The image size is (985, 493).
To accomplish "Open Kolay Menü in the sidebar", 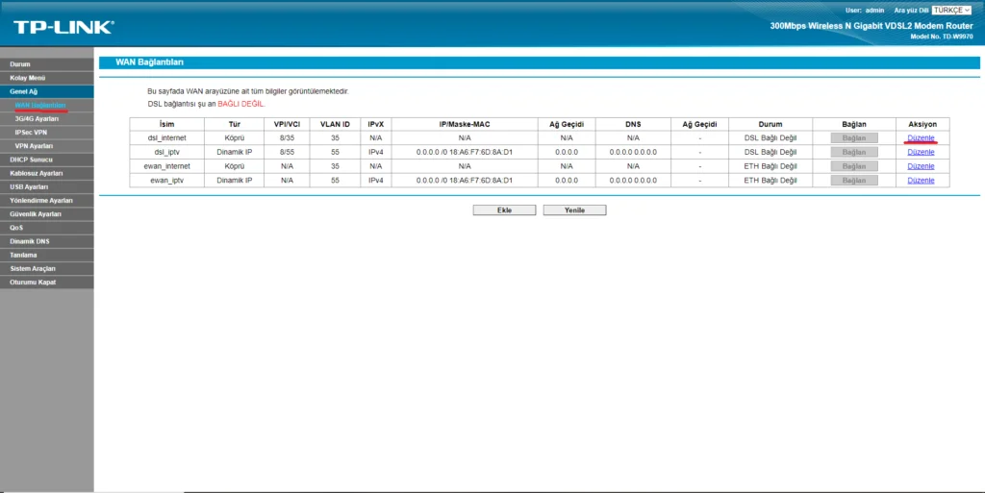I will tap(28, 78).
